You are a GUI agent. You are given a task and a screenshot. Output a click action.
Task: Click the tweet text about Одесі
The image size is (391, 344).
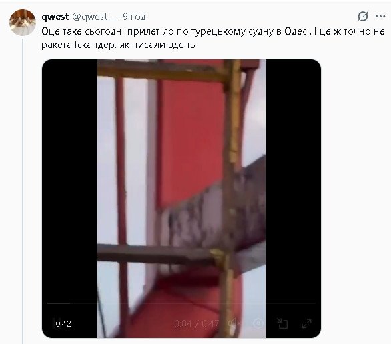coord(213,38)
